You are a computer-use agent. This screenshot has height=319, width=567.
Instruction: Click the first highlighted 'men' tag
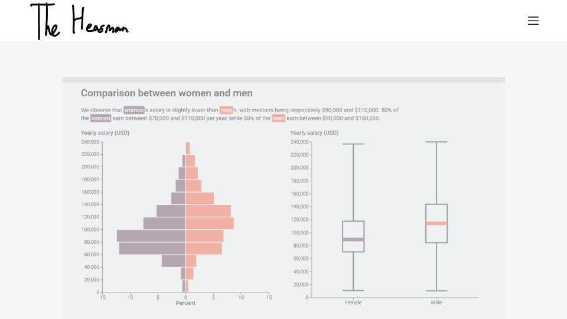pos(226,110)
